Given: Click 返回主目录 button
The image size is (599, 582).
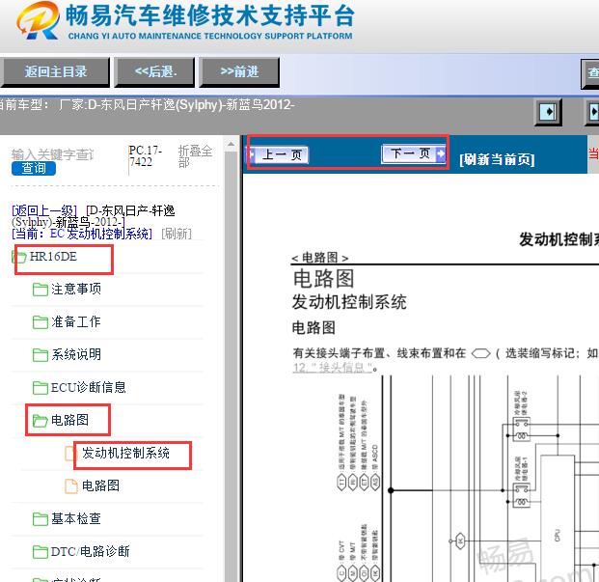Looking at the screenshot, I should click(x=55, y=71).
